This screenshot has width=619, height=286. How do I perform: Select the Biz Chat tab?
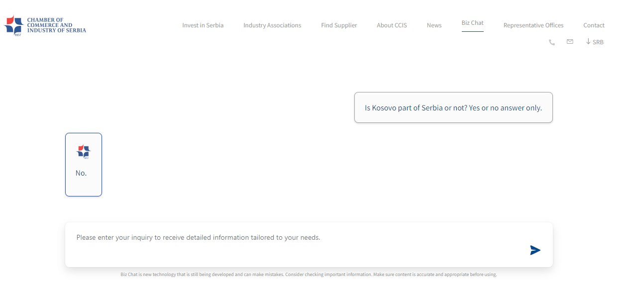click(x=472, y=23)
